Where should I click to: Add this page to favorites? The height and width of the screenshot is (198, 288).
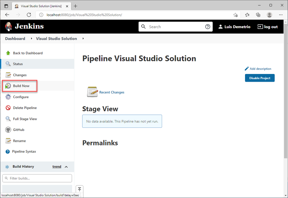tap(236, 15)
